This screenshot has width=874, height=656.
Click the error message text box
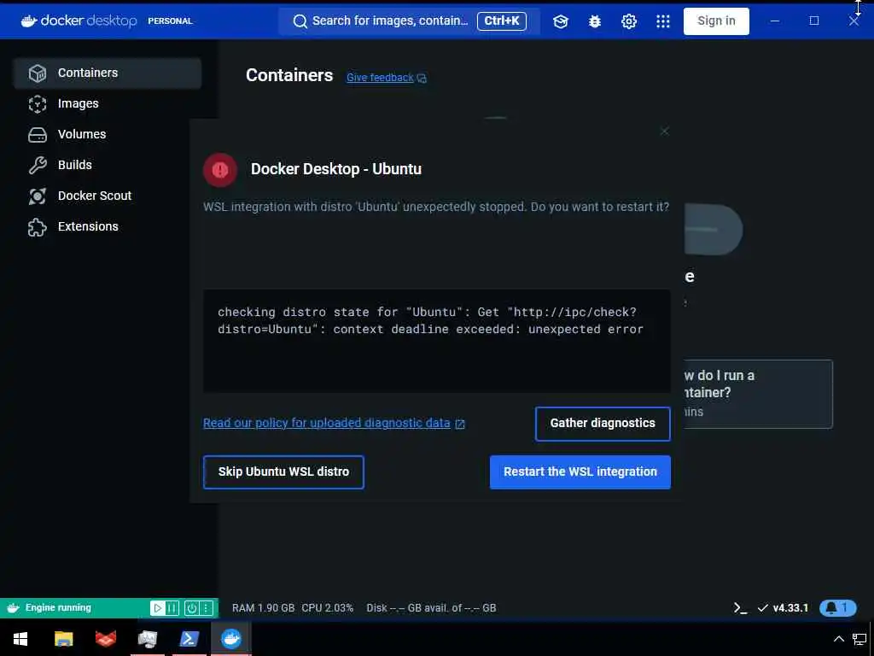[x=436, y=340]
